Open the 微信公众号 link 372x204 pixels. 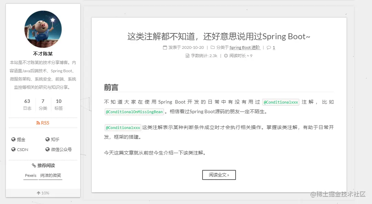pos(61,150)
